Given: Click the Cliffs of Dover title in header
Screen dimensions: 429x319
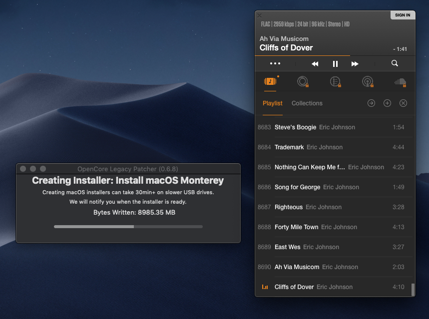Looking at the screenshot, I should [286, 47].
